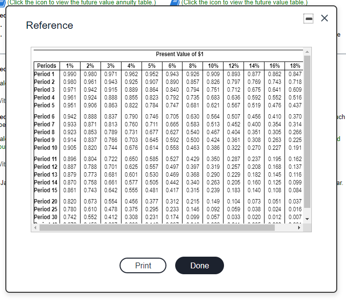Image resolution: width=346 pixels, height=304 pixels.
Task: Click the Period 13 row label
Action: click(46, 175)
